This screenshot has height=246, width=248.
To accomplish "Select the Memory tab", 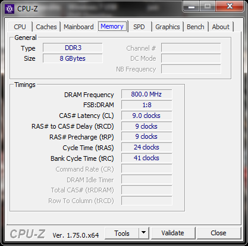I will (112, 26).
